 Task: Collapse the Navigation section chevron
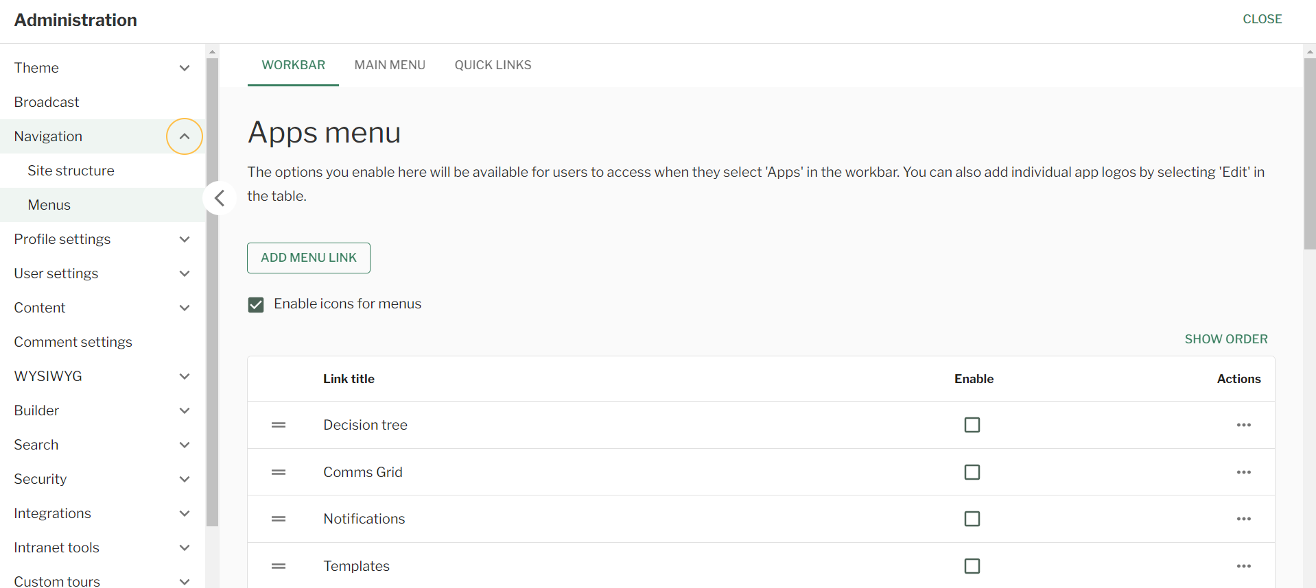(x=184, y=136)
